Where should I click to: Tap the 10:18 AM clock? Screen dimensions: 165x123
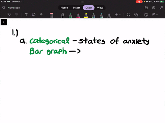pos(5,2)
